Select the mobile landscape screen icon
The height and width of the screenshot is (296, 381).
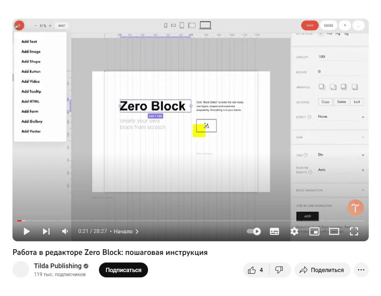click(173, 25)
